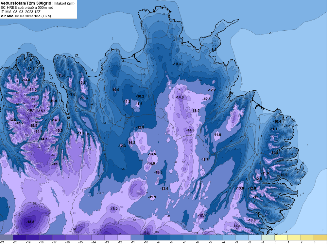The image size is (327, 244).
Task: Click the dark purple legend swatch between -20 and -19
Action: 20,237
